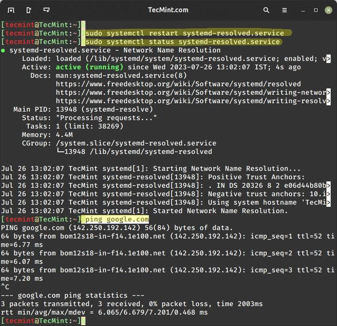Image resolution: width=337 pixels, height=326 pixels.
Task: Click truncation marker on 'Using system hostname' line
Action: (x=329, y=203)
